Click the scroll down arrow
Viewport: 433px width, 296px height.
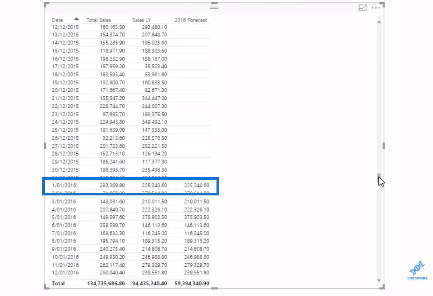[x=379, y=280]
